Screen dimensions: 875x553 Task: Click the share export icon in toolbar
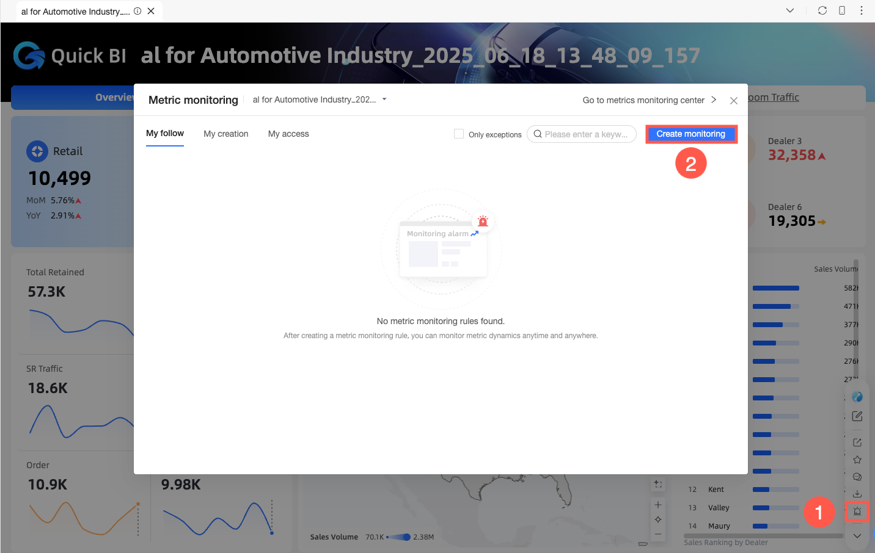[857, 443]
